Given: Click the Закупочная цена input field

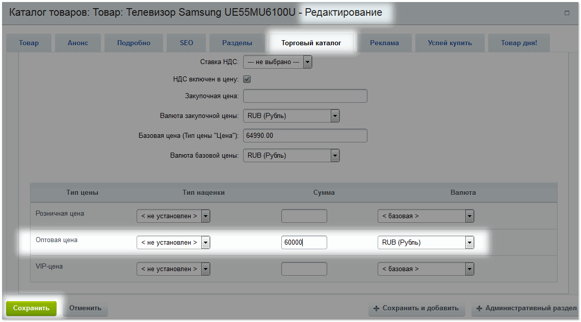Looking at the screenshot, I should click(x=305, y=96).
